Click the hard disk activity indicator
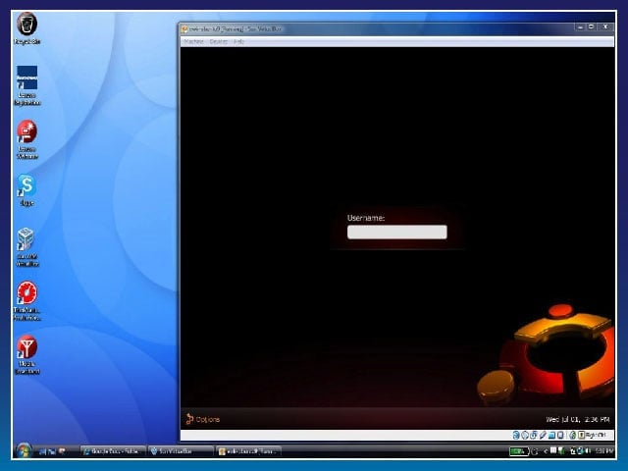The image size is (628, 471). click(516, 435)
